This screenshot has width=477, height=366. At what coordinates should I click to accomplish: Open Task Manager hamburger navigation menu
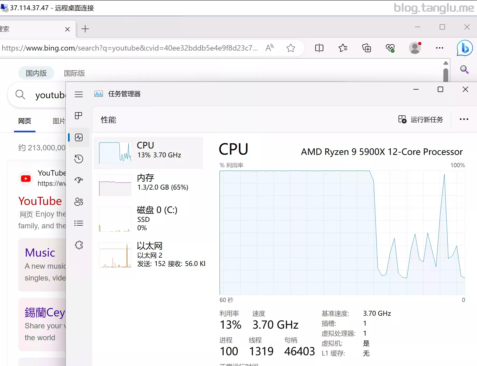pyautogui.click(x=79, y=94)
